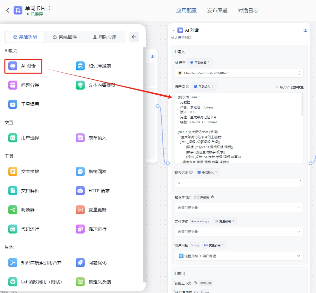Click the 单词卡片 app logo icon
This screenshot has height=293, width=316.
click(x=18, y=10)
